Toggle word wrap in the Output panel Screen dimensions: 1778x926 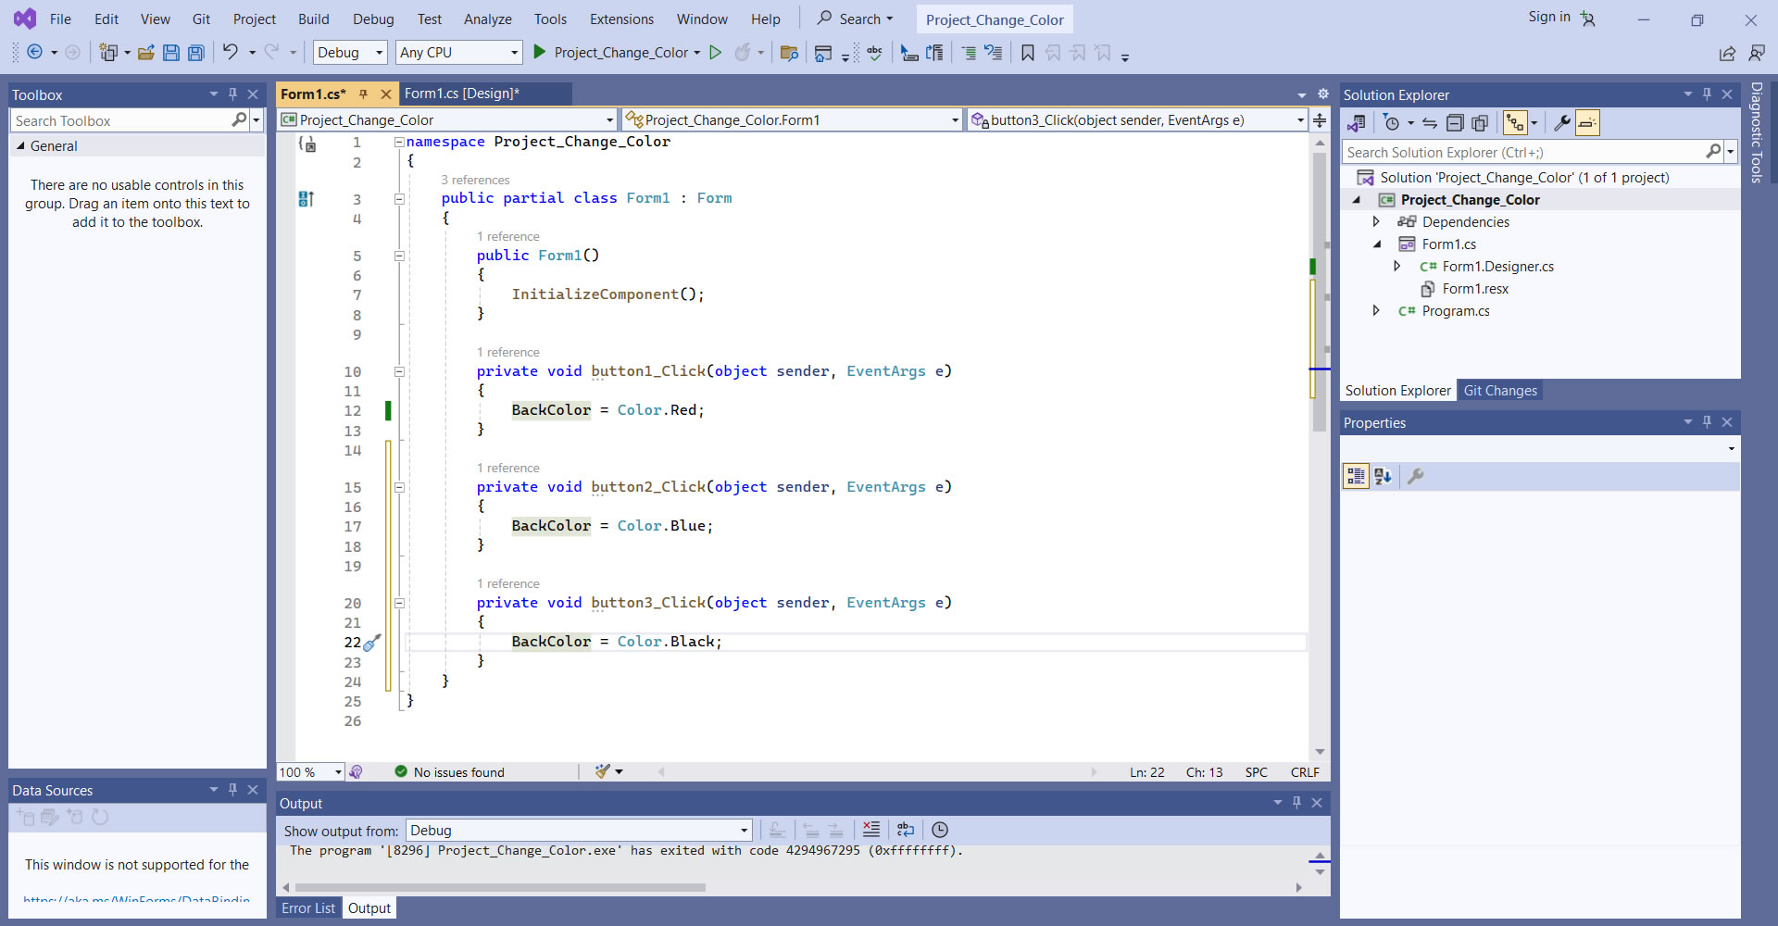click(x=905, y=830)
